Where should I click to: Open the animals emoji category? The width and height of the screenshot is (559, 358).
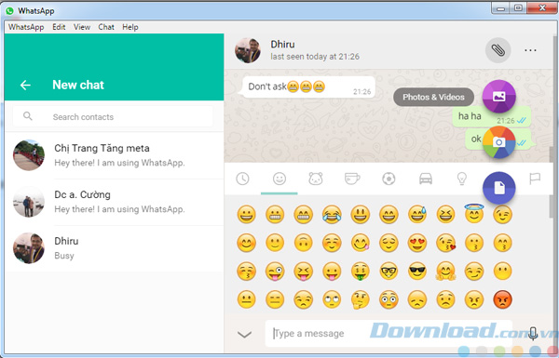tap(316, 179)
